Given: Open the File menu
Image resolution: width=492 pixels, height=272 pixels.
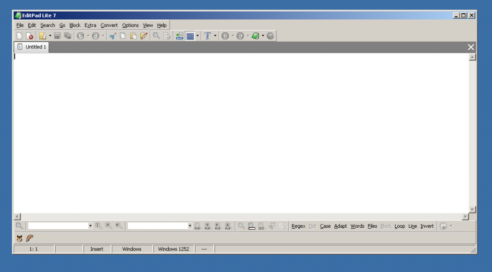Looking at the screenshot, I should pyautogui.click(x=20, y=25).
